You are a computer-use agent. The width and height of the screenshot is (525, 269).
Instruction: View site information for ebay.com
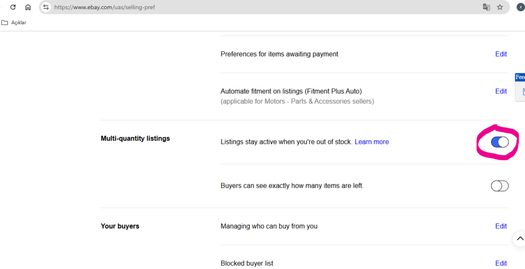pyautogui.click(x=46, y=7)
